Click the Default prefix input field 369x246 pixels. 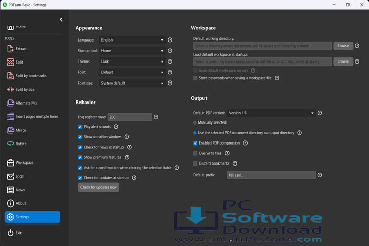[x=271, y=175]
